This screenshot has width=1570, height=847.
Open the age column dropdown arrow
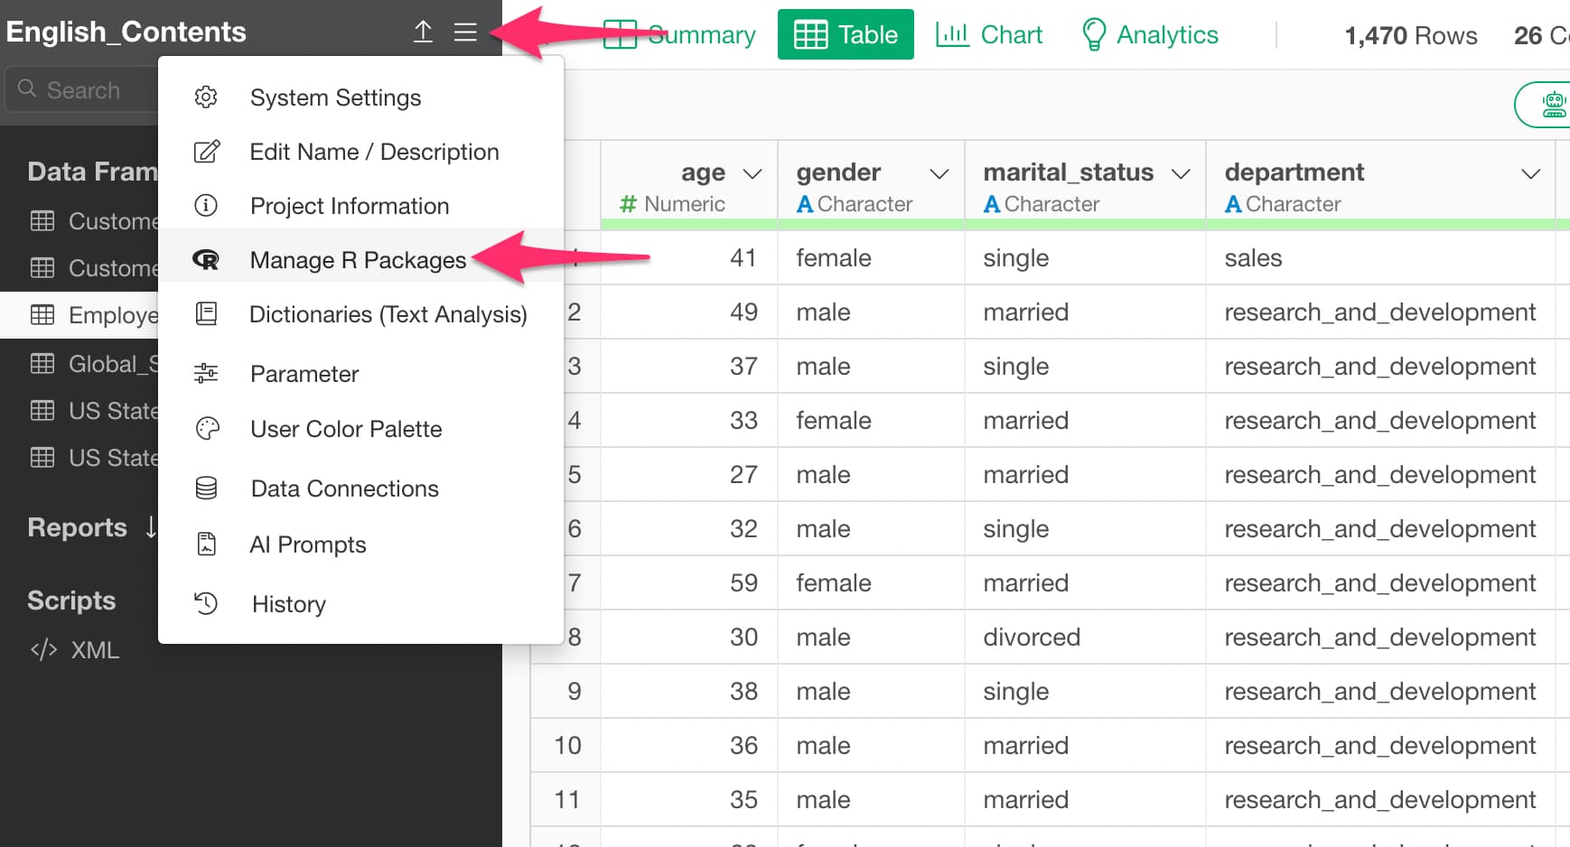point(752,173)
